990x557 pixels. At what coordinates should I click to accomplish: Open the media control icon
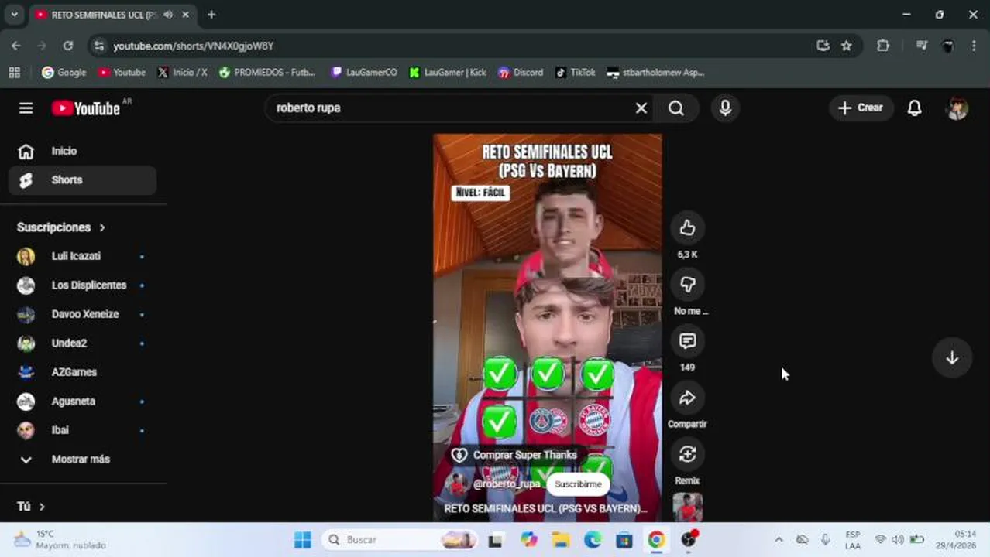coord(921,46)
